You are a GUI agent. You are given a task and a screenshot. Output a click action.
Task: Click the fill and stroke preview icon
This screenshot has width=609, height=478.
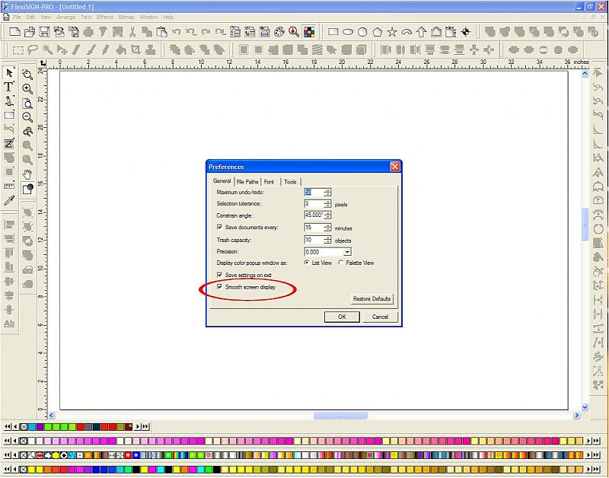(27, 189)
